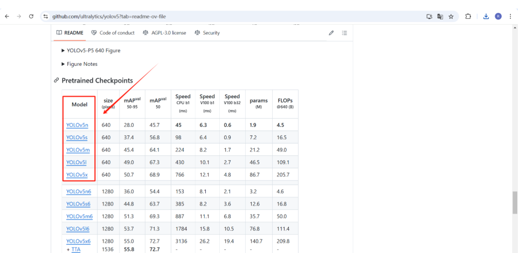520x253 pixels.
Task: Expand the YOLOv5-P5 640 Figure section
Action: coord(91,51)
